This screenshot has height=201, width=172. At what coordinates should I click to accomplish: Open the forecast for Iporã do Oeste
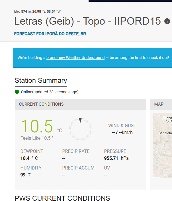[50, 34]
